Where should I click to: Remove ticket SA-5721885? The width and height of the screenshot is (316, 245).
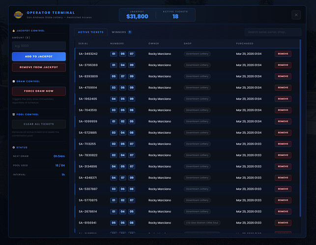(x=283, y=133)
